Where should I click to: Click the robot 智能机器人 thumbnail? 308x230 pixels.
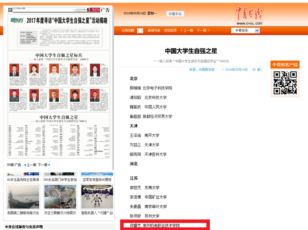tap(96, 197)
